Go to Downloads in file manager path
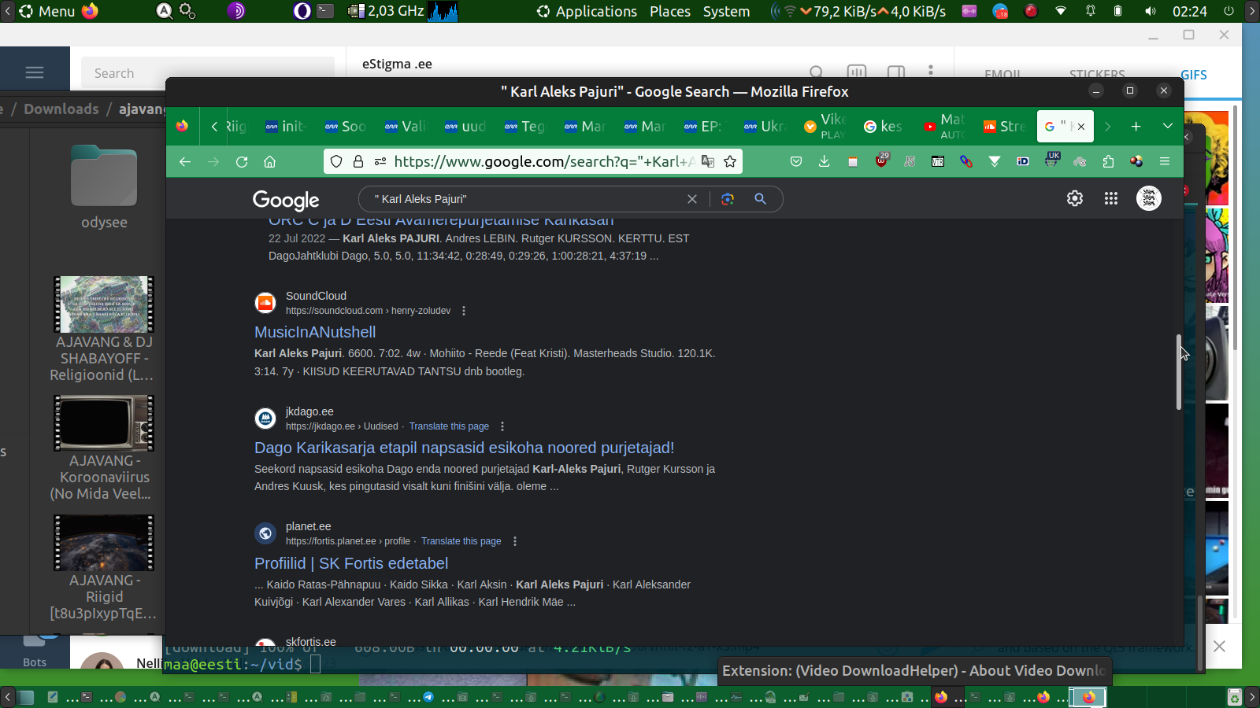The width and height of the screenshot is (1260, 708). [61, 109]
